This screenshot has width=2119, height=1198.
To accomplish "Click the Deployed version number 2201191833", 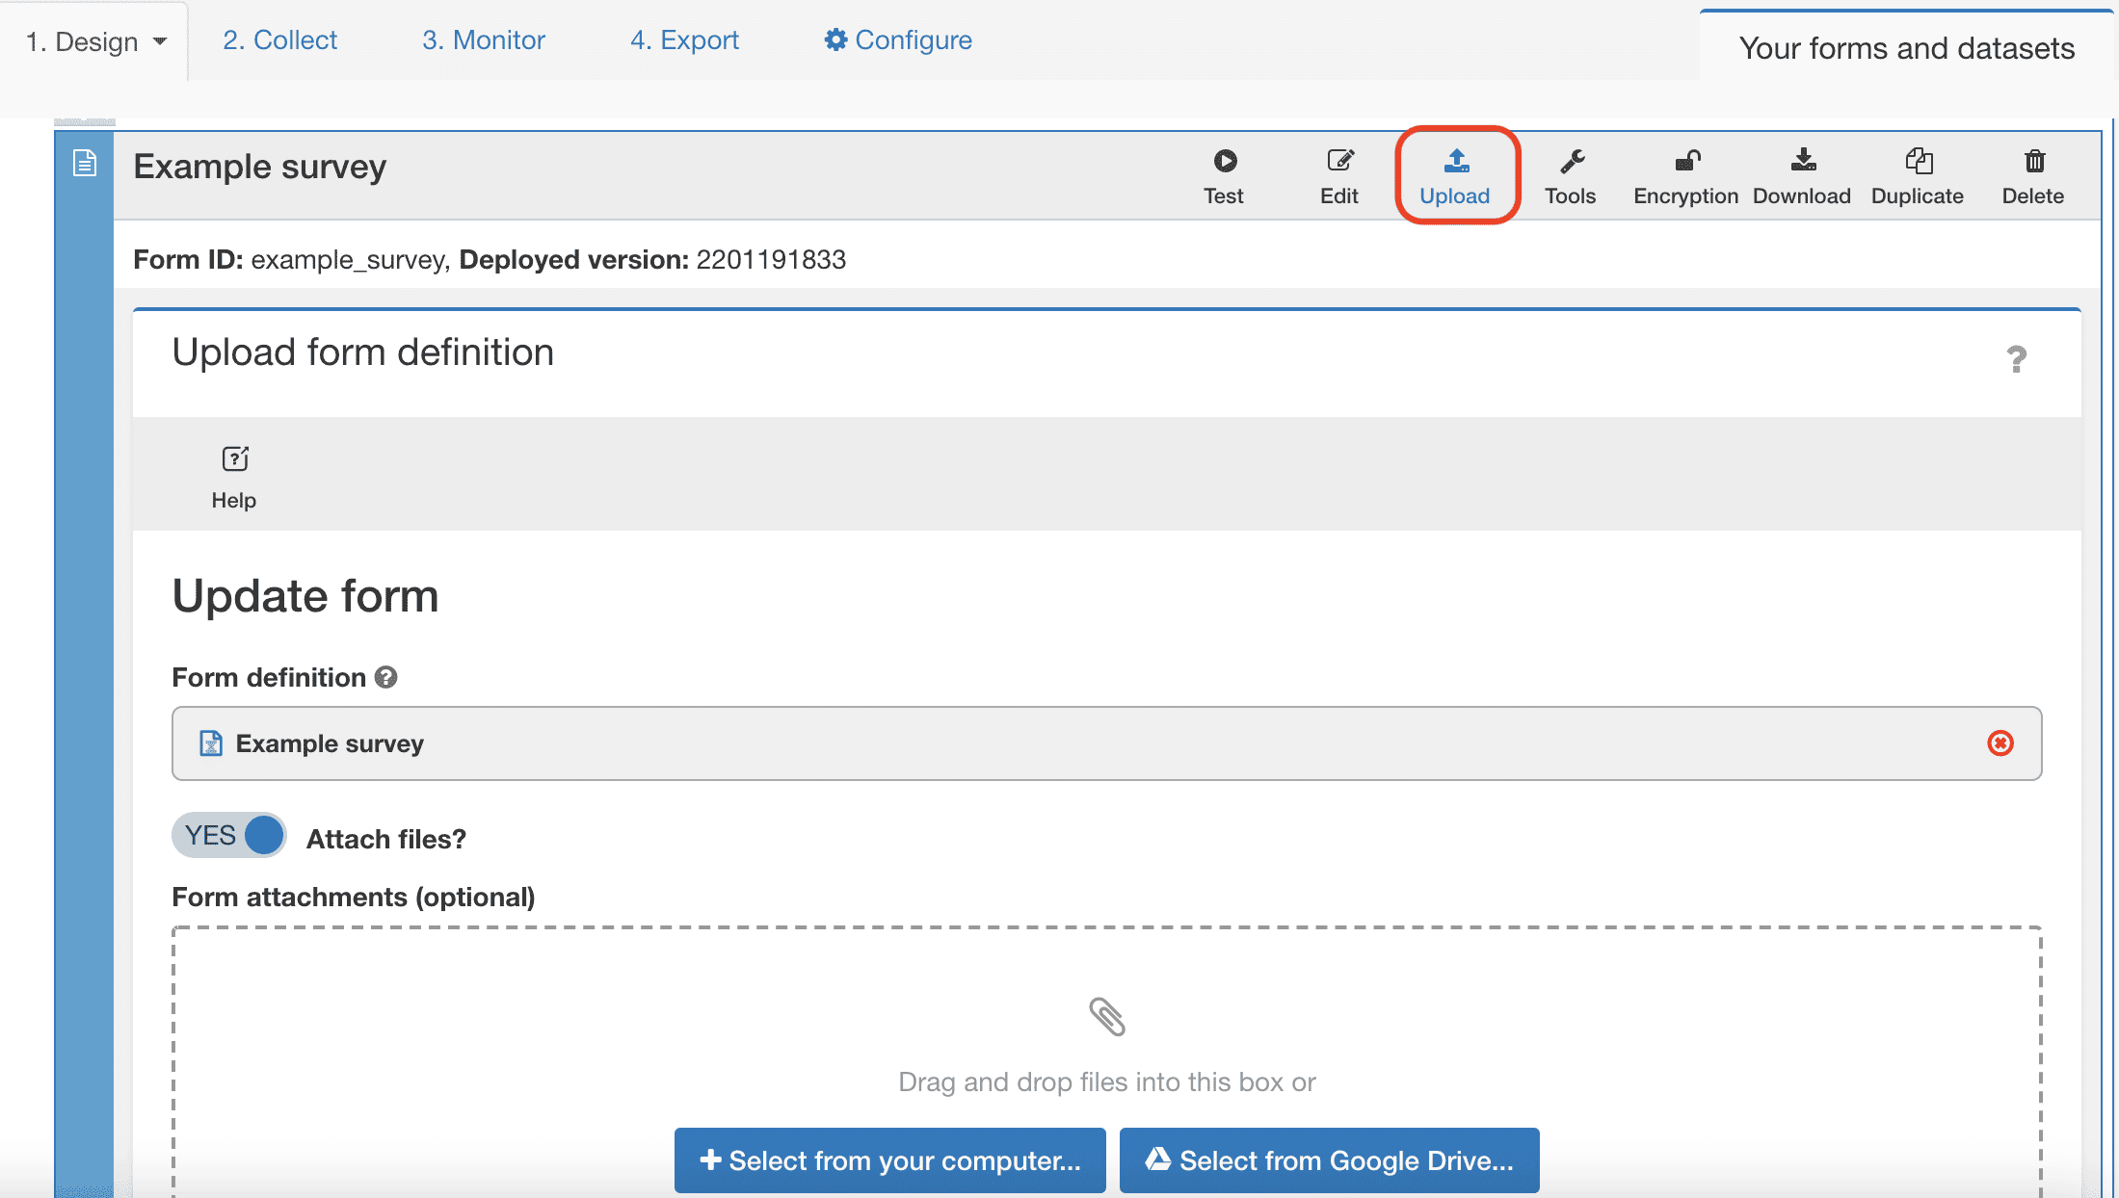I will pyautogui.click(x=771, y=259).
